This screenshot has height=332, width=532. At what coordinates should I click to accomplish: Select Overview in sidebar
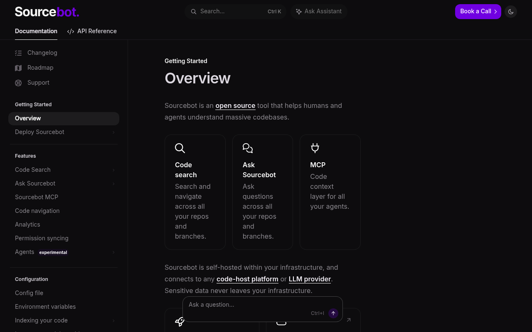point(64,118)
